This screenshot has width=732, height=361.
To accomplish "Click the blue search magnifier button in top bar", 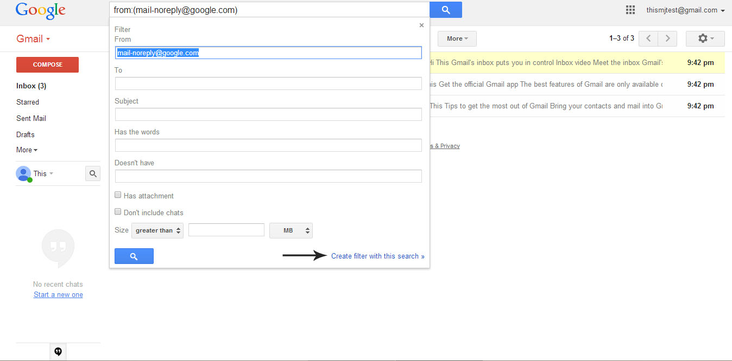I will [446, 10].
